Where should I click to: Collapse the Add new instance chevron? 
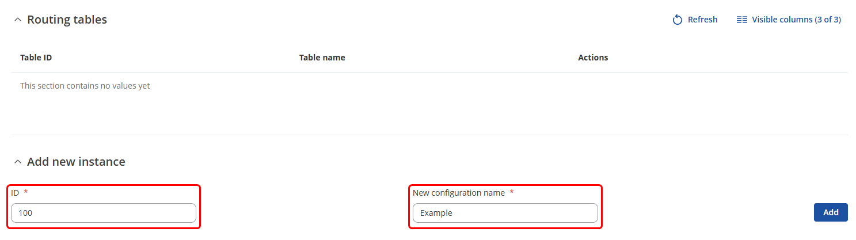click(x=17, y=162)
